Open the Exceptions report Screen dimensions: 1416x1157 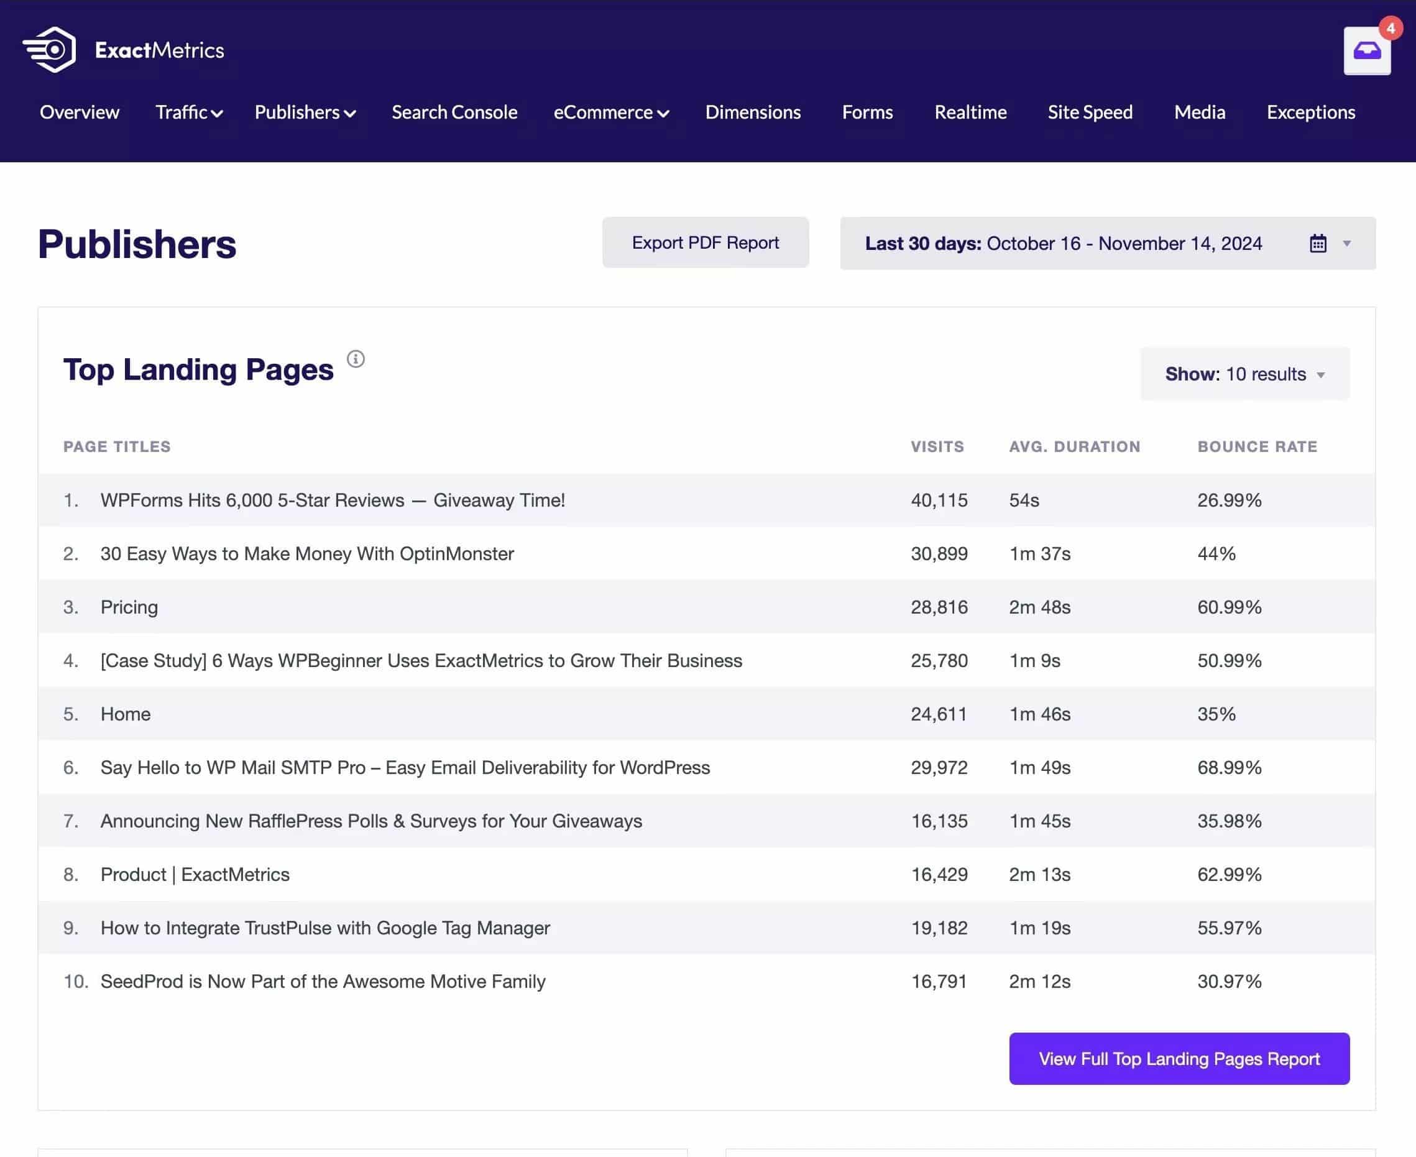click(x=1311, y=112)
